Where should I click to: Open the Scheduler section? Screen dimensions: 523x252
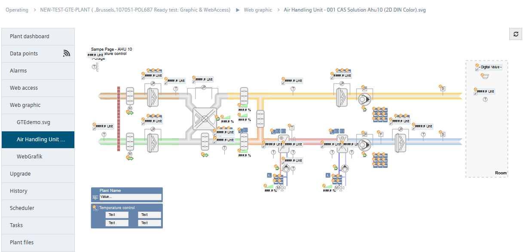(38, 208)
